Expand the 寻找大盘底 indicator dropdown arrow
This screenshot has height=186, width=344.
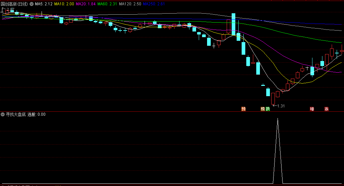[x=3, y=114]
